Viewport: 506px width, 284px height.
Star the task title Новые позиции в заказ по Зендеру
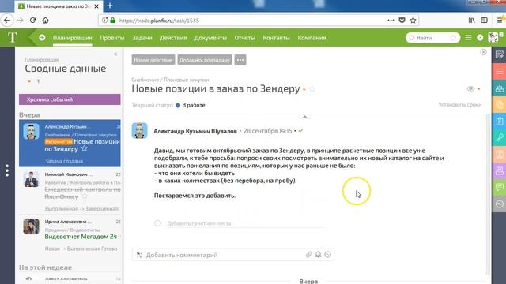(x=312, y=89)
